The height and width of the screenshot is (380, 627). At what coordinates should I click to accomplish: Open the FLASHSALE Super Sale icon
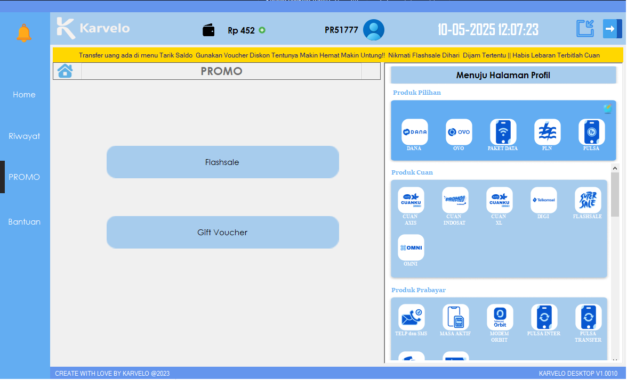[588, 200]
